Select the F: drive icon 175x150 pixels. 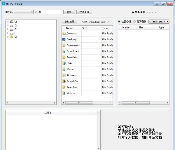click(x=12, y=33)
